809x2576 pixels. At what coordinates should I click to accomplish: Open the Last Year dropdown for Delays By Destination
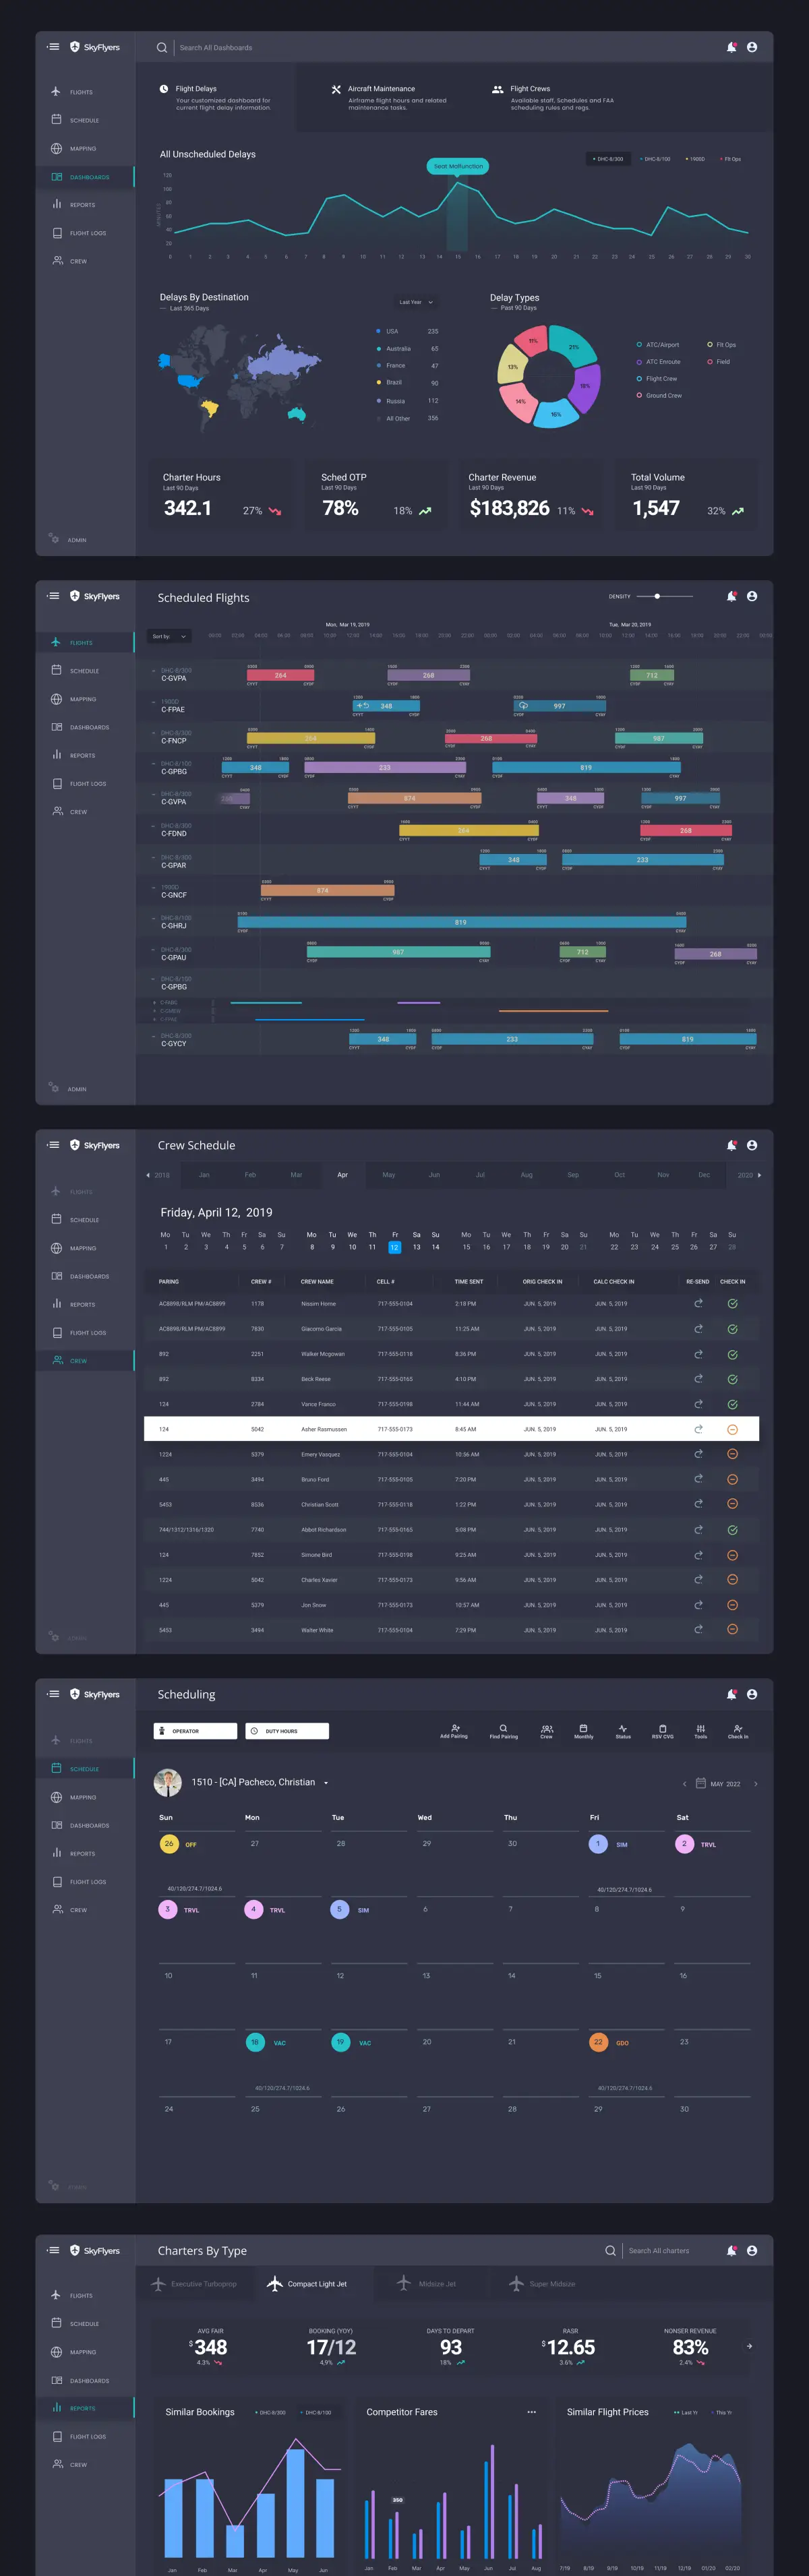[415, 302]
